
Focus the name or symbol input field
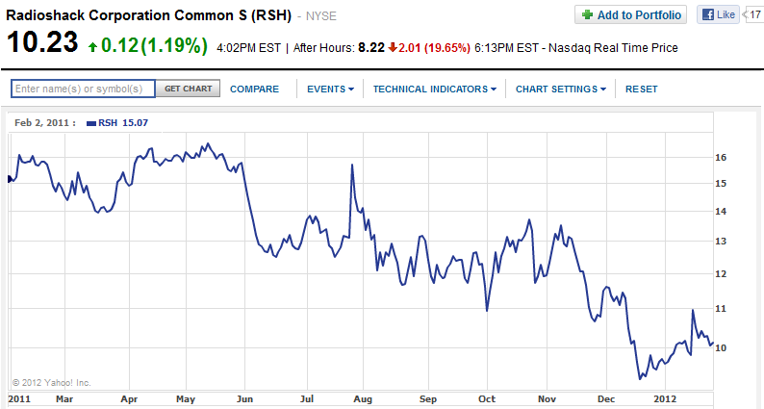pyautogui.click(x=84, y=89)
